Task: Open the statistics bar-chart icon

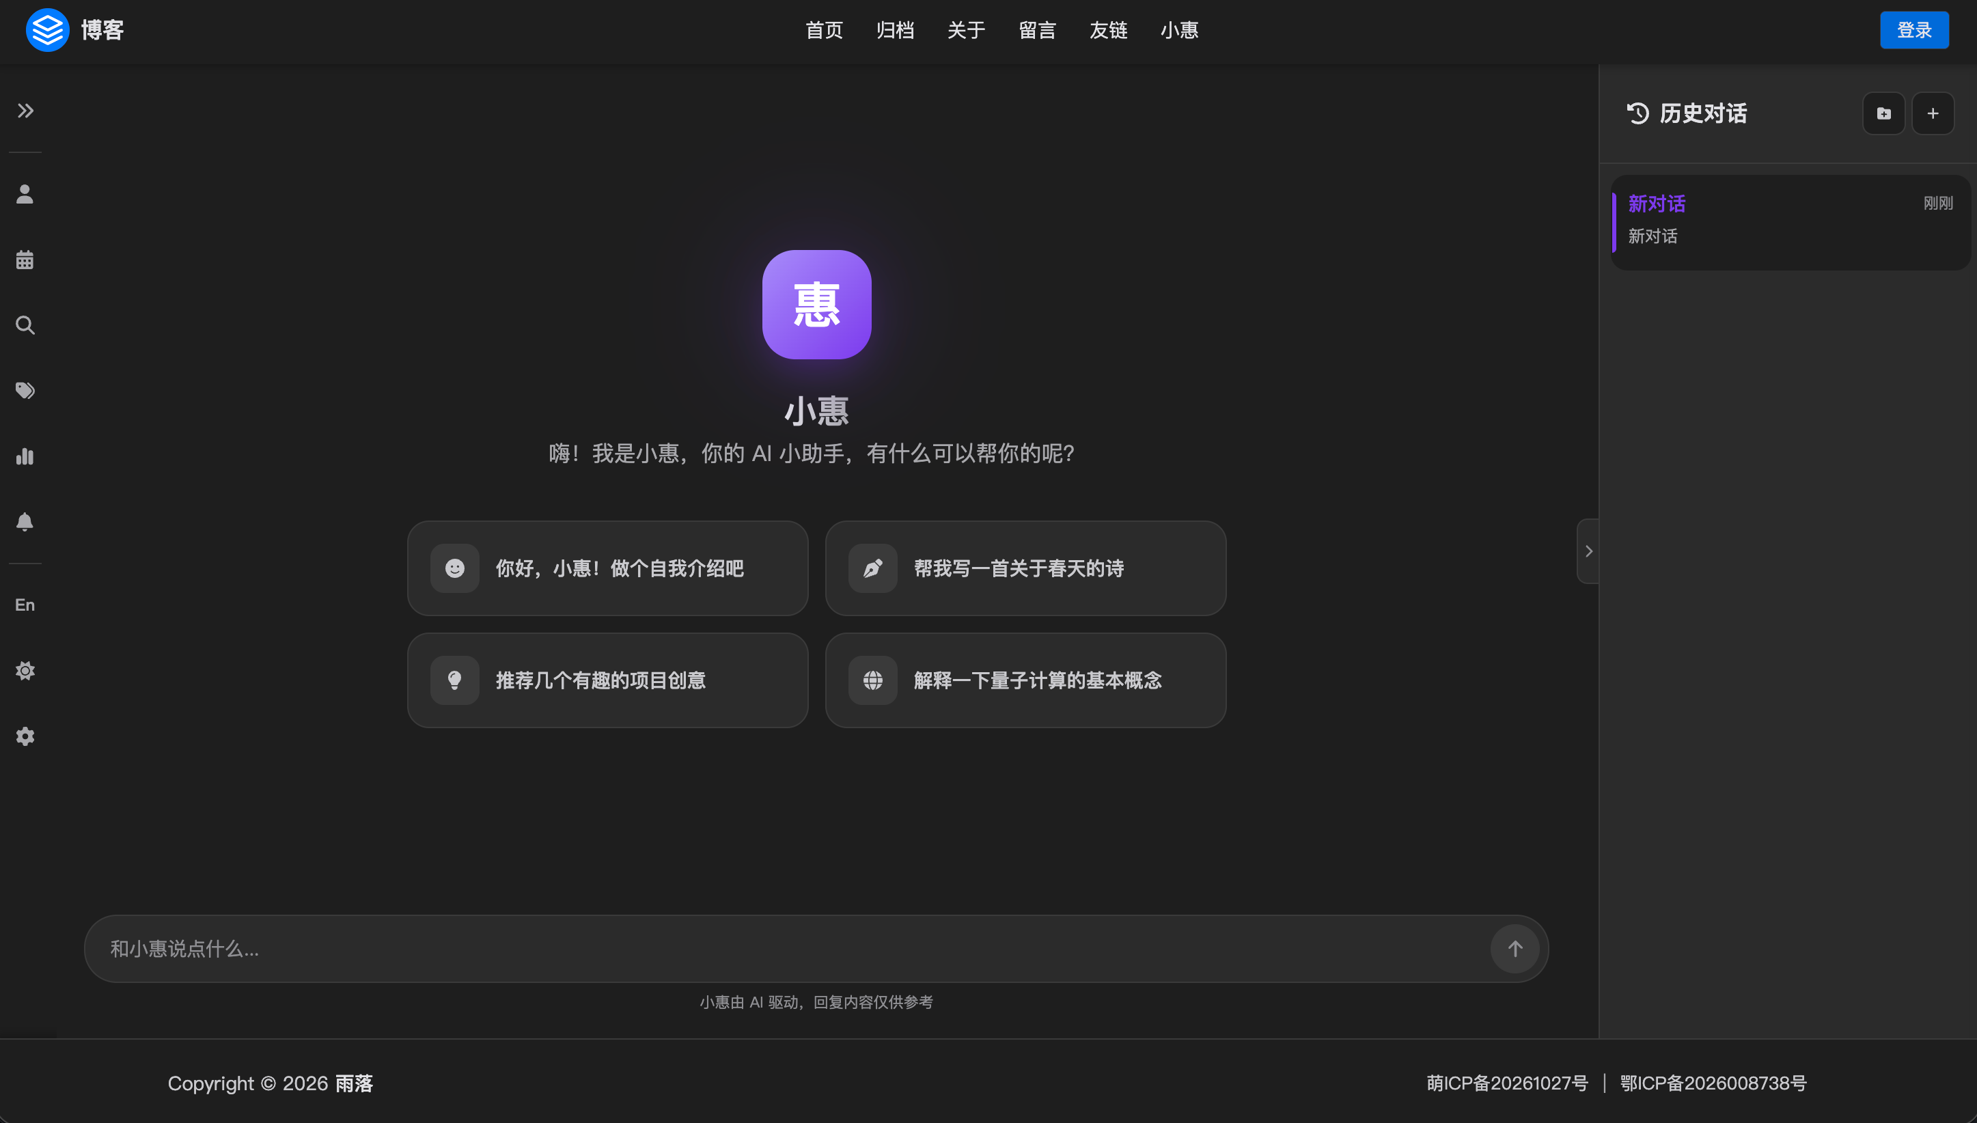Action: 25,456
